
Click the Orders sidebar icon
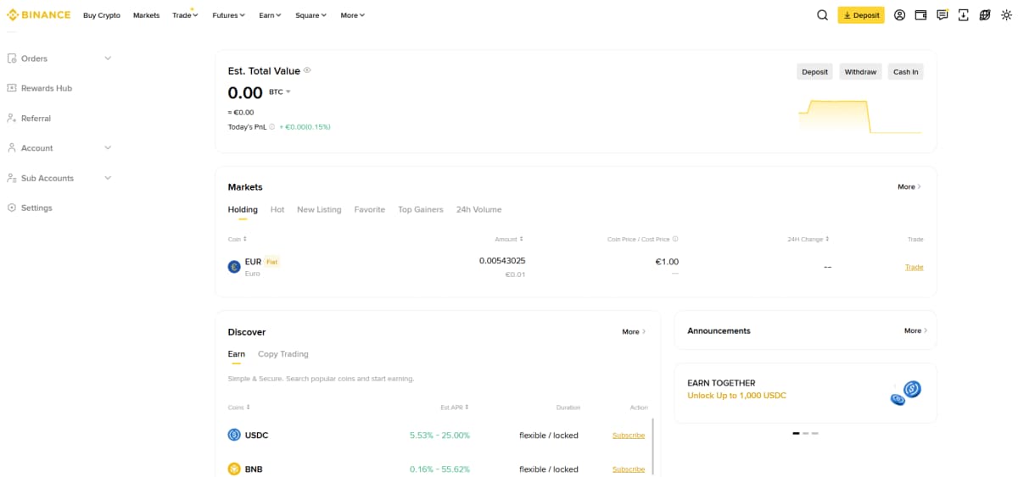(x=12, y=58)
